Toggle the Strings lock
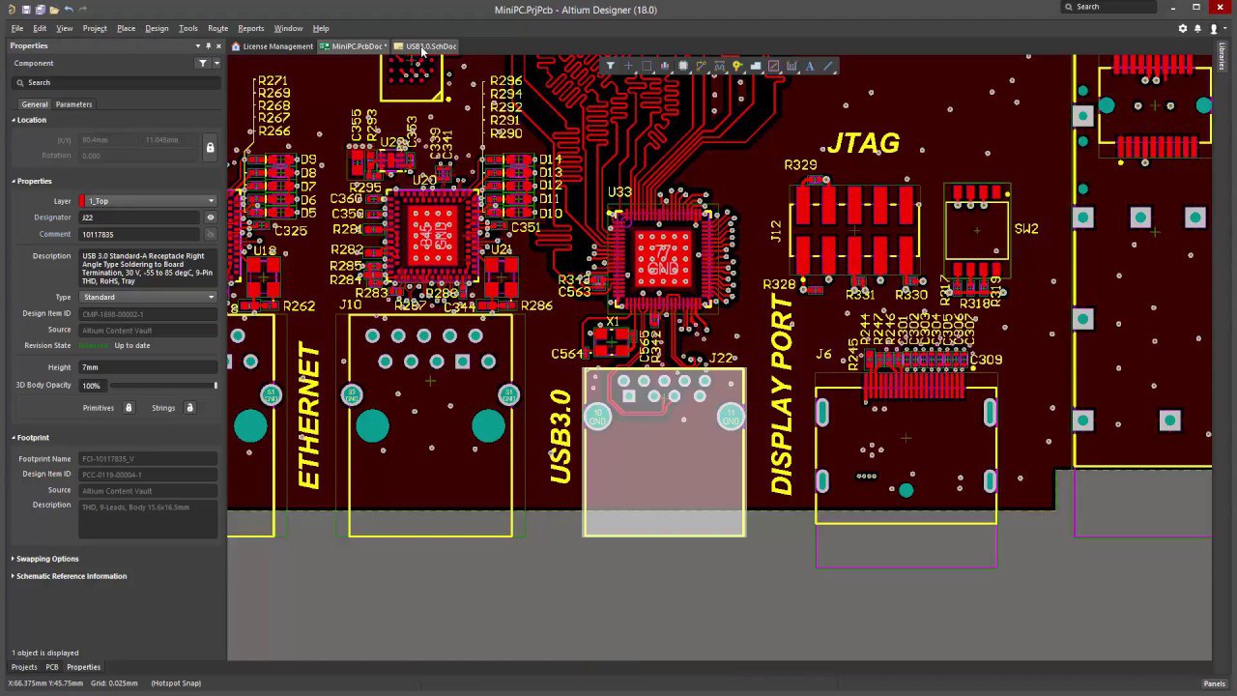Screen dimensions: 1237x696 (189, 408)
